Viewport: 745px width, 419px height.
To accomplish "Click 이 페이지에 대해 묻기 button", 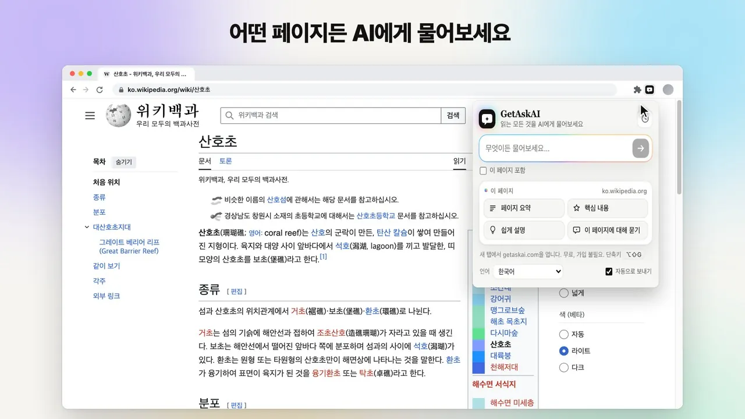I will pyautogui.click(x=608, y=230).
